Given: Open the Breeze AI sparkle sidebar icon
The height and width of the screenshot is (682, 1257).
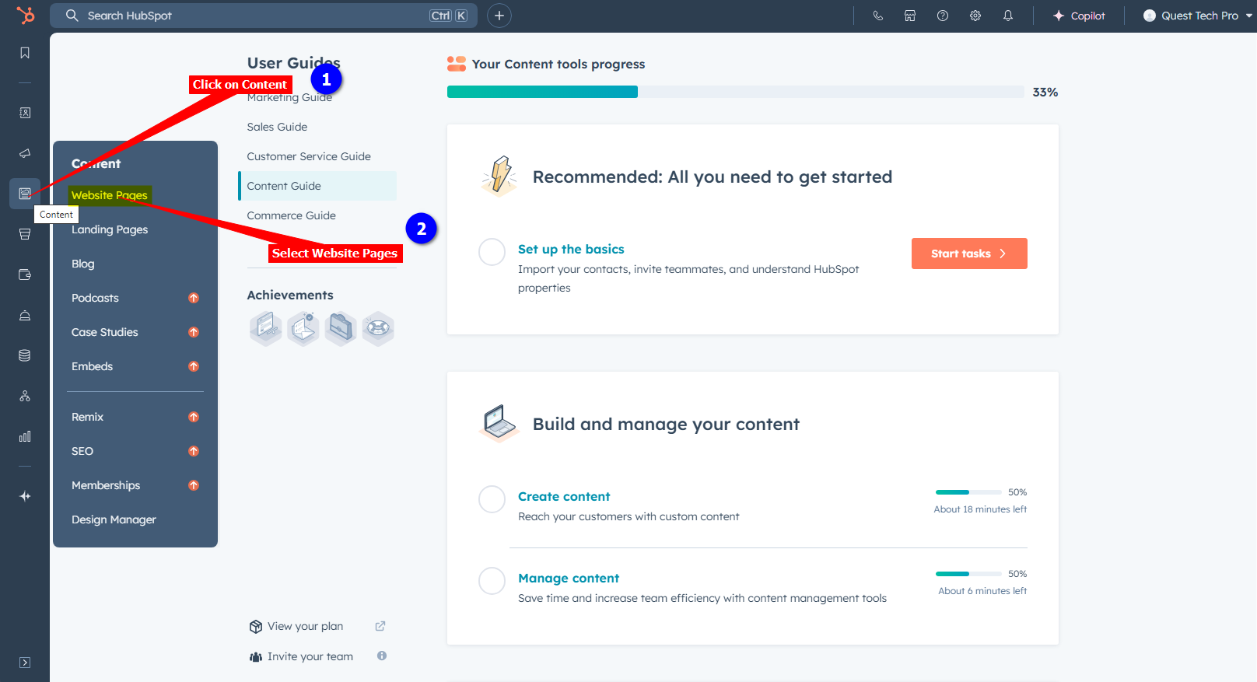Looking at the screenshot, I should 25,496.
